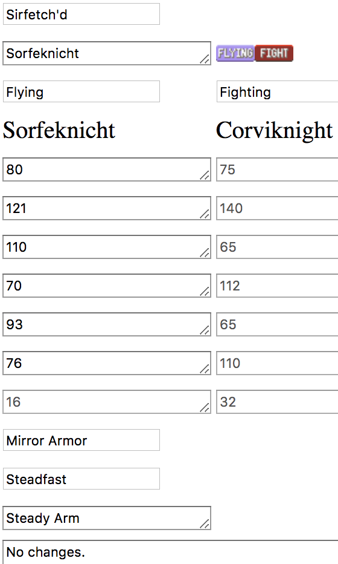Focus the Sorfeknicht field showing 110
The image size is (338, 564).
[x=107, y=247]
